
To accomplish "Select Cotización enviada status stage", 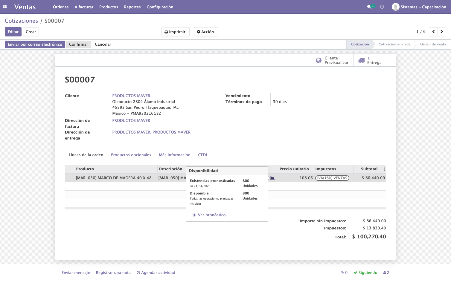I will point(394,44).
